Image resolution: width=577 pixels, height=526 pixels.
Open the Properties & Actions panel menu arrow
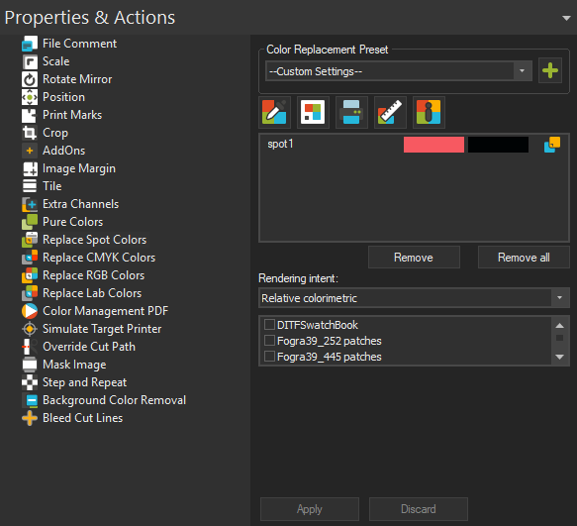[566, 18]
